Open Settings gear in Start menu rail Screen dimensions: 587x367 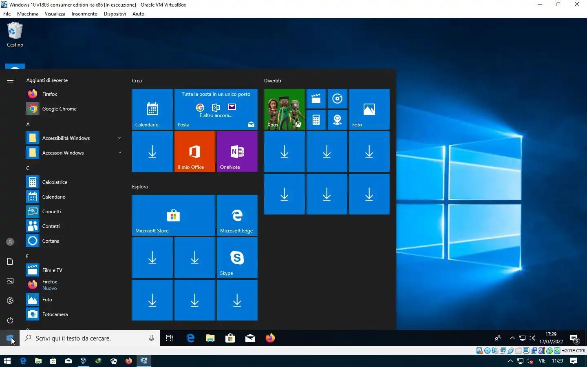point(10,301)
